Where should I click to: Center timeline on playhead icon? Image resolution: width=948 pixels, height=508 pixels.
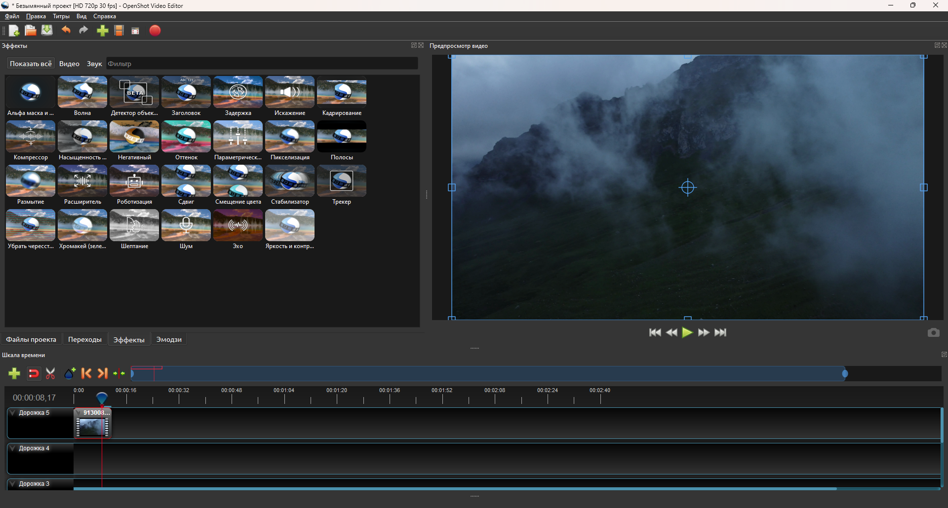point(119,373)
